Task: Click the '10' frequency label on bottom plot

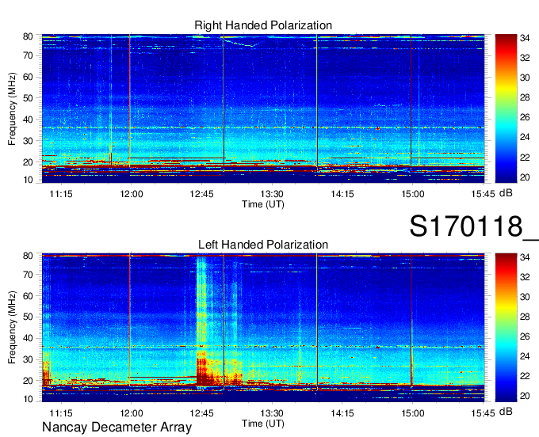Action: point(28,399)
